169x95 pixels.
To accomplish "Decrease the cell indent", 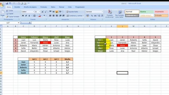I will (60, 16).
